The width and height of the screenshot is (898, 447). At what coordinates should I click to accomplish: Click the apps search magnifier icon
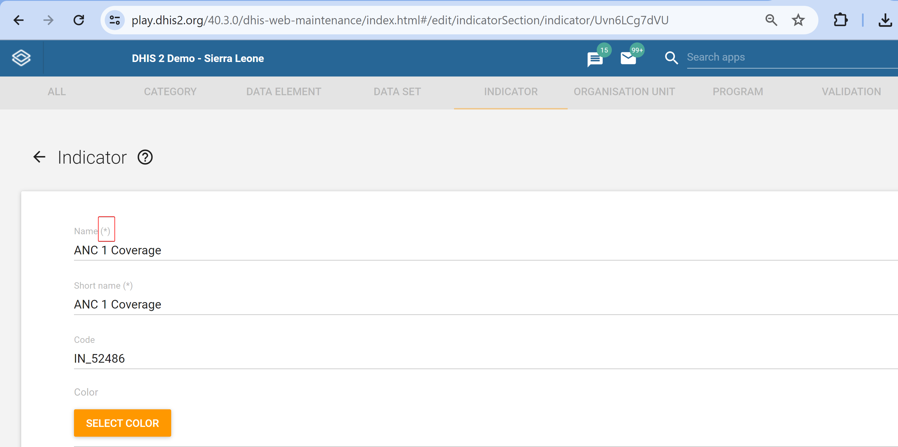(671, 58)
